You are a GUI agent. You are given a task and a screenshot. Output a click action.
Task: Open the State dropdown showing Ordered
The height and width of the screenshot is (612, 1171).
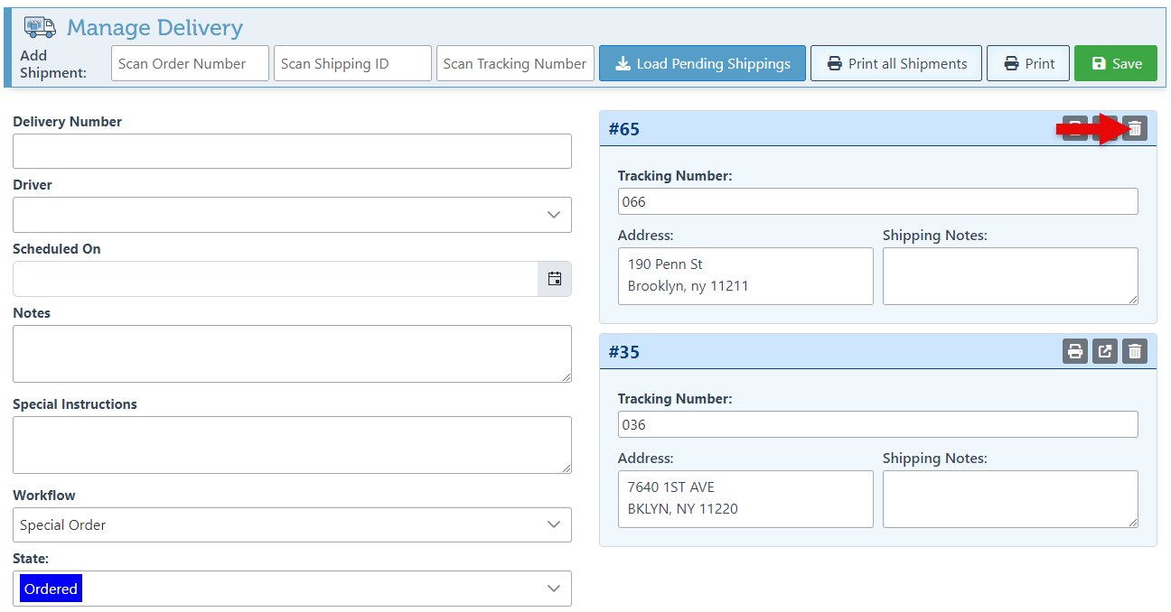click(292, 589)
